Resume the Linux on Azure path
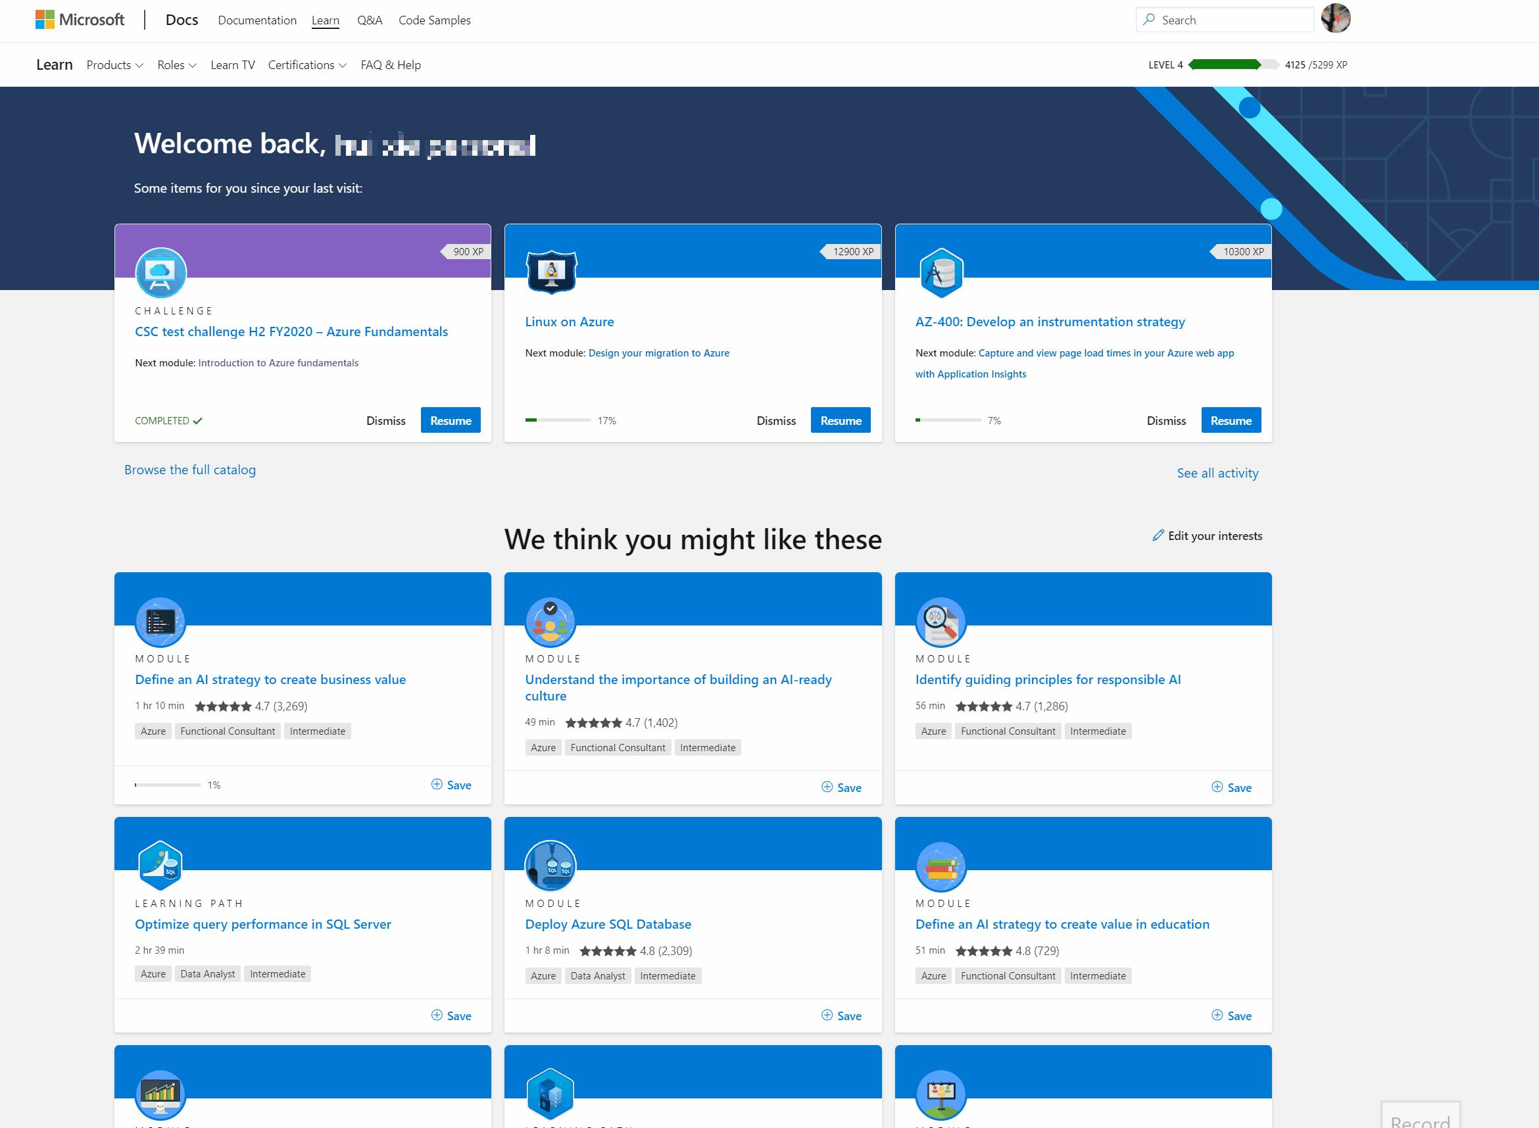This screenshot has height=1128, width=1539. pos(841,420)
